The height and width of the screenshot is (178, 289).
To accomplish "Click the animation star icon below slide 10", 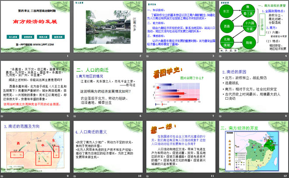I will click(75, 176).
